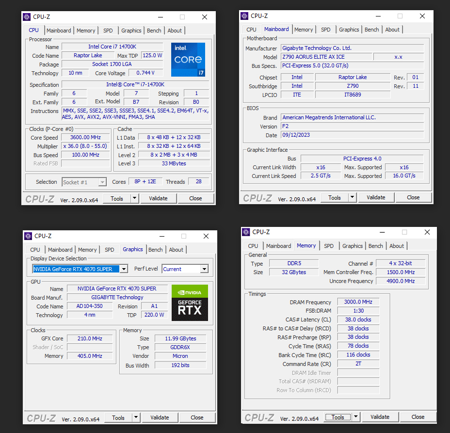Click CPU-Z app icon in Mainboard window title bar
Image resolution: width=450 pixels, height=433 pixels.
coord(244,16)
